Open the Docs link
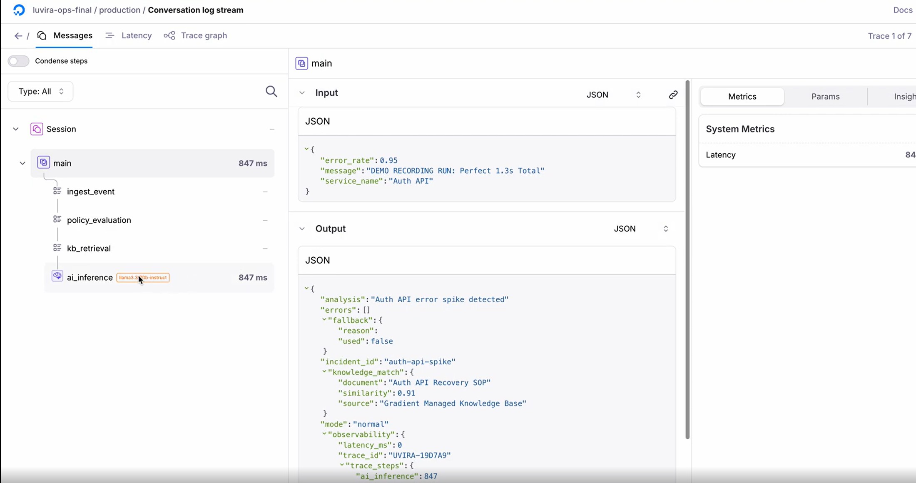Viewport: 916px width, 483px height. pos(902,10)
